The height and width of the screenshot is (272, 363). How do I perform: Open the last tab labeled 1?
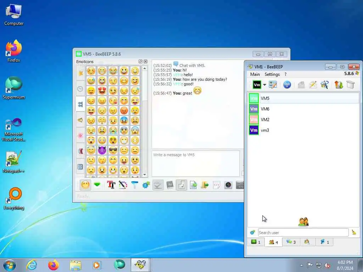coord(324,242)
